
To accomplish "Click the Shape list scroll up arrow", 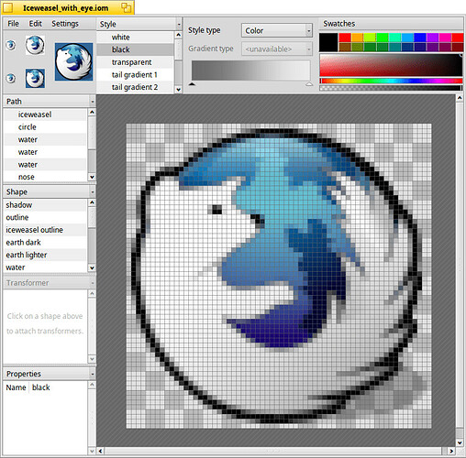I will tap(92, 202).
